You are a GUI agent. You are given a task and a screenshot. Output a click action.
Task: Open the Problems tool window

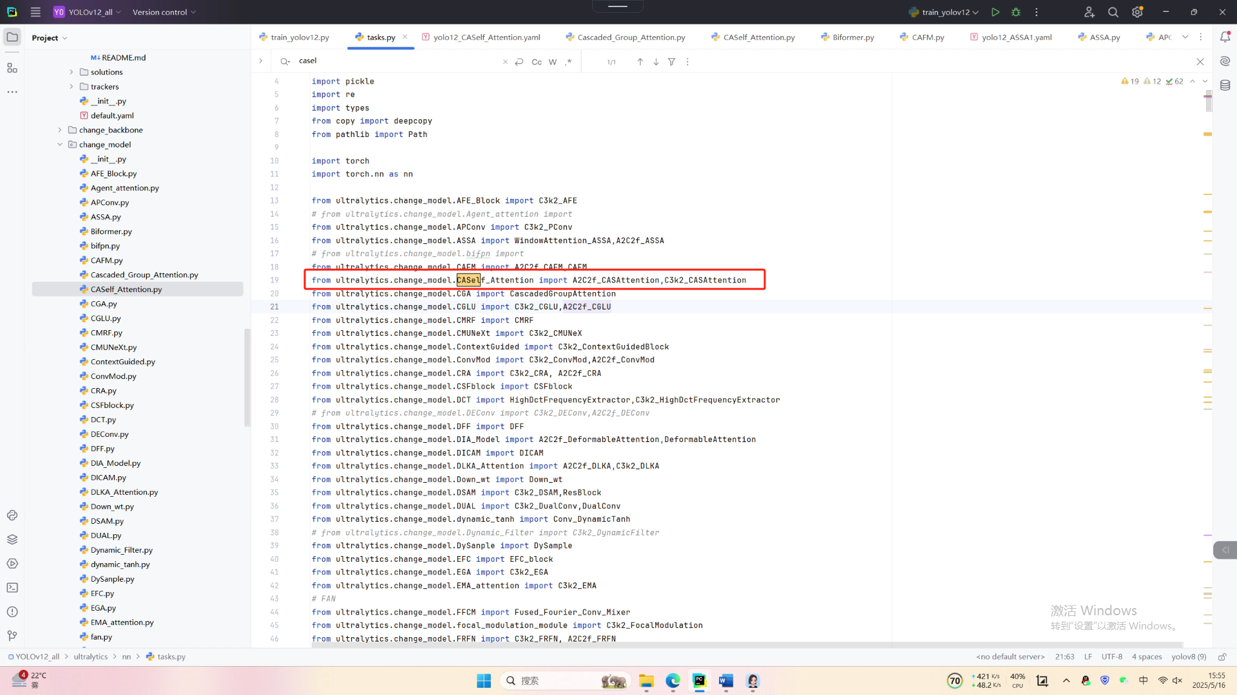tap(12, 612)
